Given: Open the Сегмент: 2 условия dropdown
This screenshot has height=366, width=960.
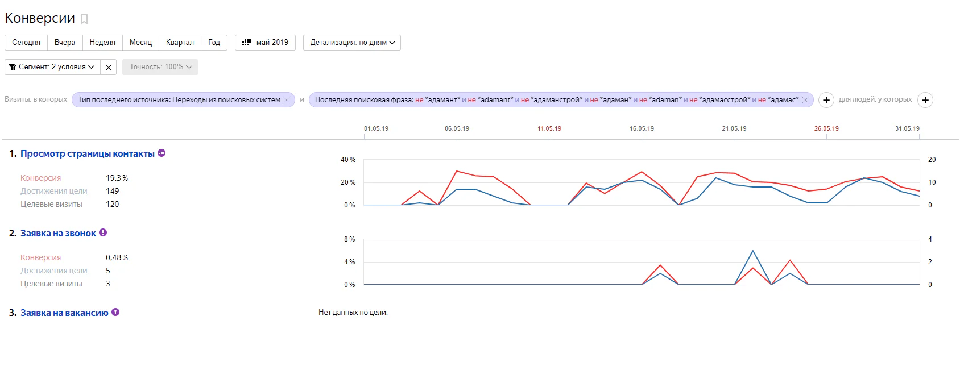Looking at the screenshot, I should (52, 67).
